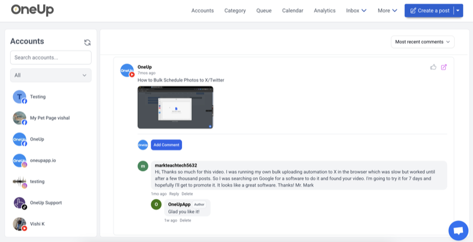Click Vishi K YouTube avatar
This screenshot has height=242, width=473.
20,224
